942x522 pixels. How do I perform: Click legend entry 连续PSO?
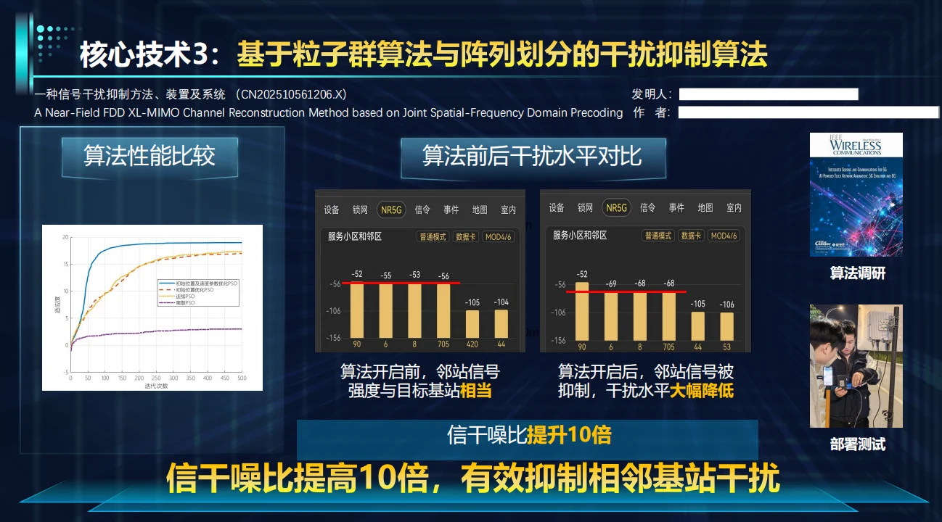pos(176,296)
